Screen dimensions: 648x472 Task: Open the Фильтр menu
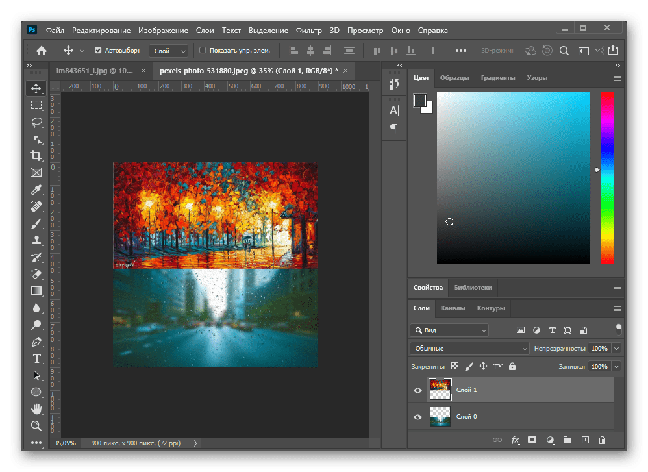tap(308, 31)
